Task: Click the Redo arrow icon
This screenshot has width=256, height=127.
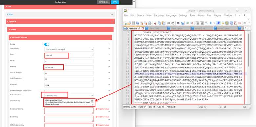Action: point(173,23)
